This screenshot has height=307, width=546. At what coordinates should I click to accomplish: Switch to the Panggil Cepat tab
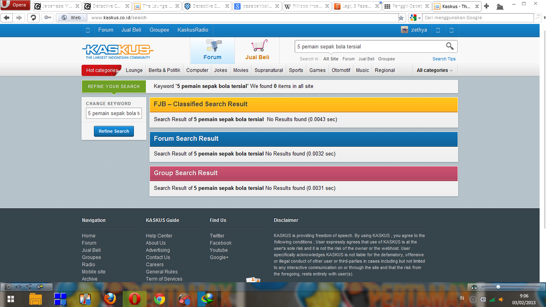point(407,6)
